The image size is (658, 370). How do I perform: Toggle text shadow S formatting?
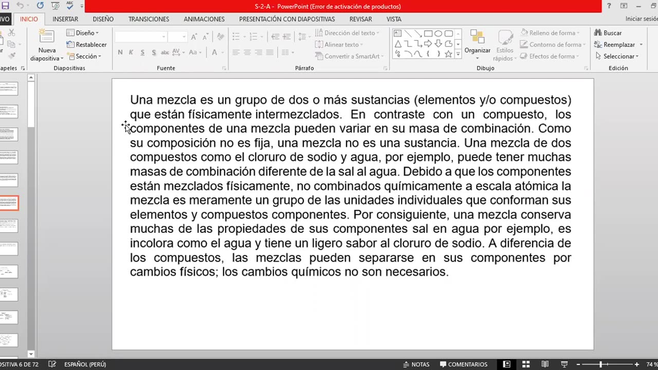click(154, 52)
